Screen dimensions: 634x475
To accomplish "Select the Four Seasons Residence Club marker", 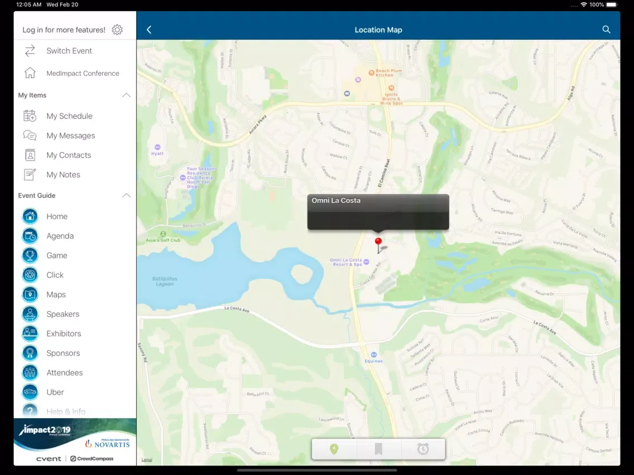I will point(182,177).
